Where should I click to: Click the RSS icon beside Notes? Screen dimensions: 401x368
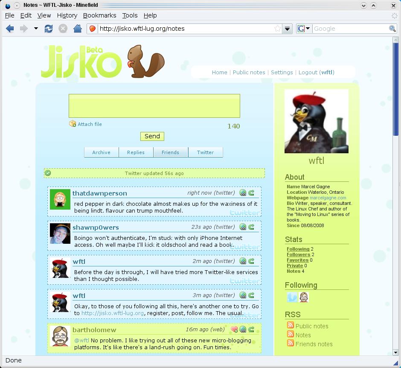click(x=290, y=334)
